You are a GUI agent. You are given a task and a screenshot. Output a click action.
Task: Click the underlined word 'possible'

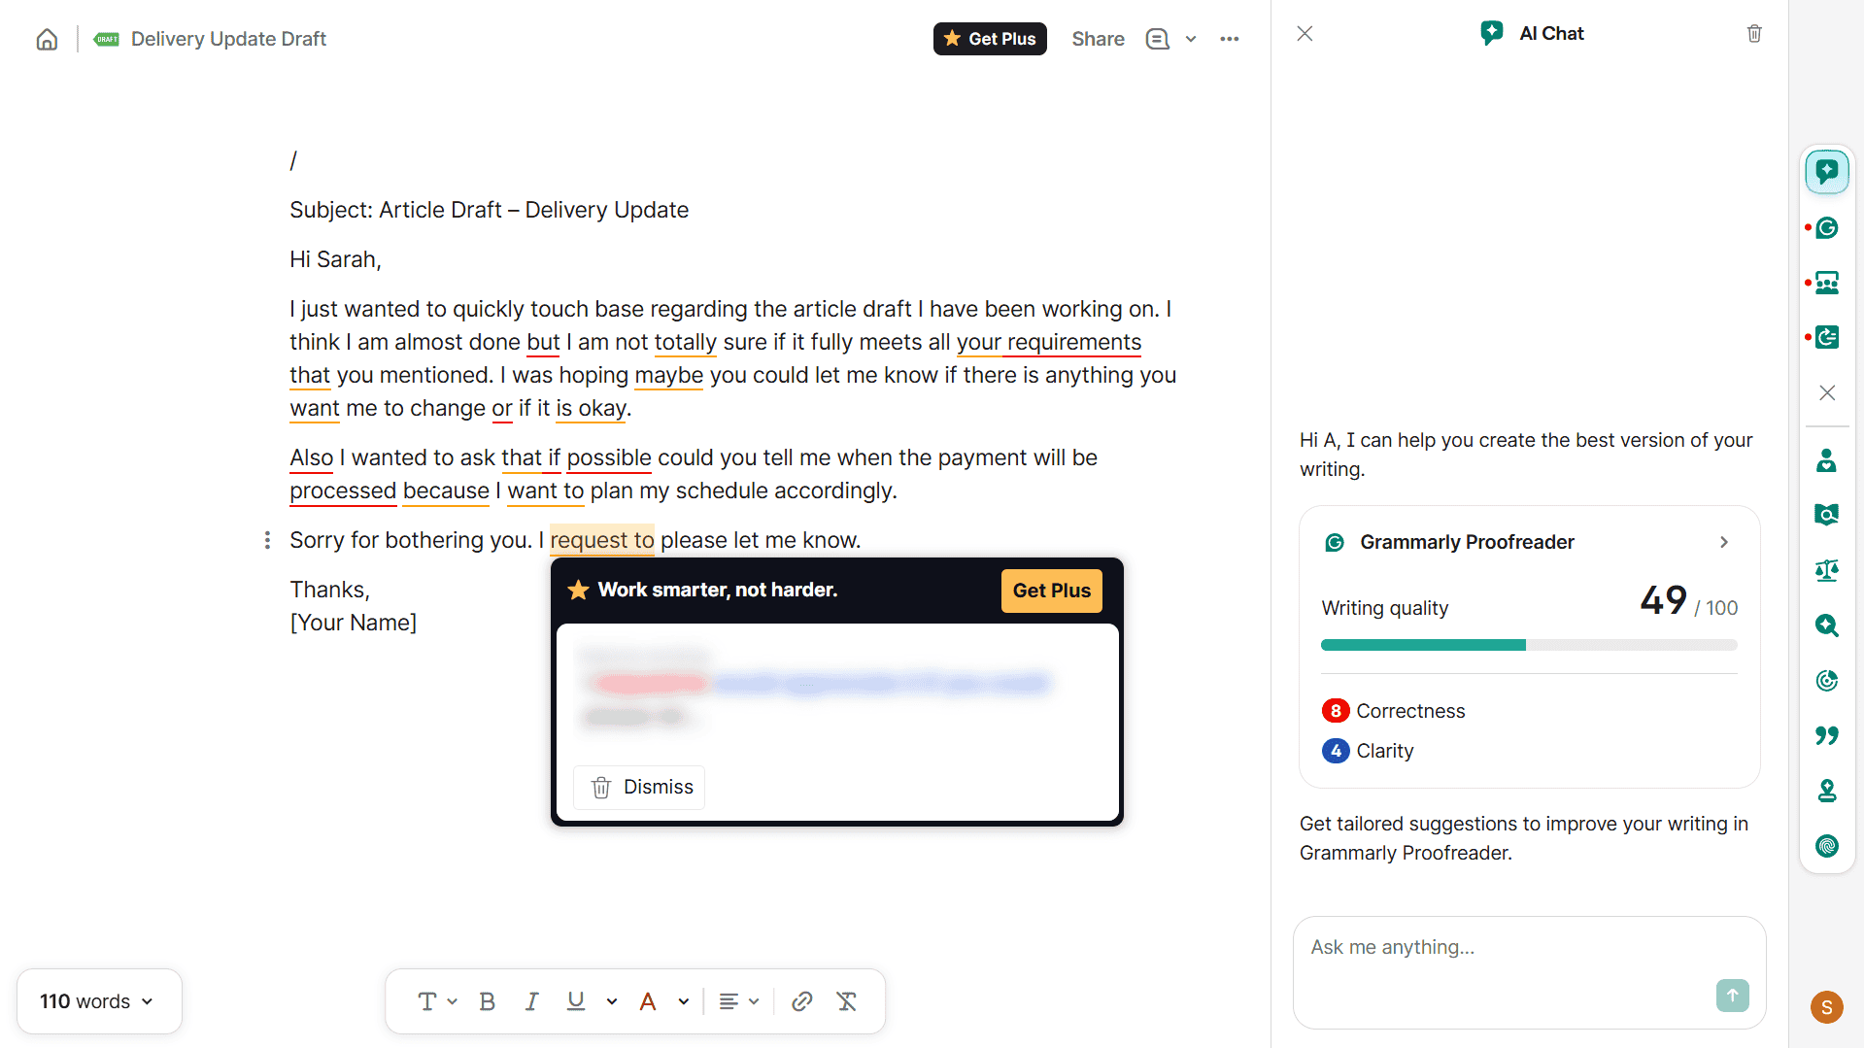point(609,457)
